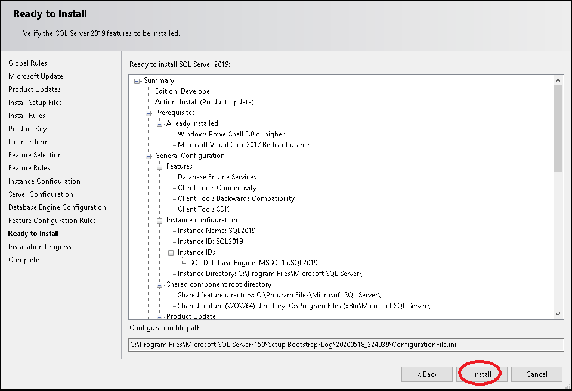This screenshot has width=572, height=391.
Task: Select the Instance Configuration step
Action: [45, 181]
